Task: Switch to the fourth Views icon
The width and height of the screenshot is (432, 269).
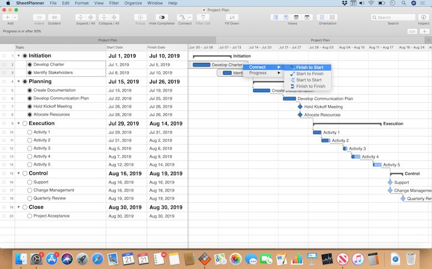Action: [x=307, y=17]
